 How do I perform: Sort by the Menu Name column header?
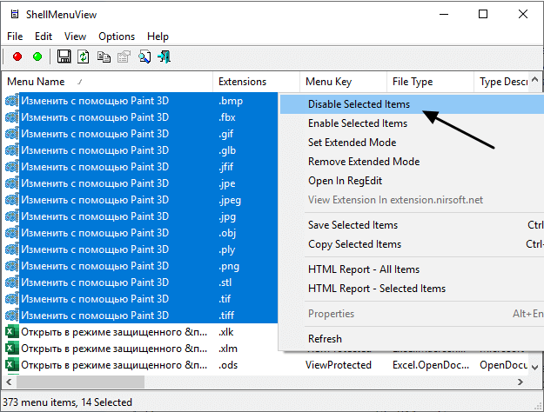(x=108, y=82)
